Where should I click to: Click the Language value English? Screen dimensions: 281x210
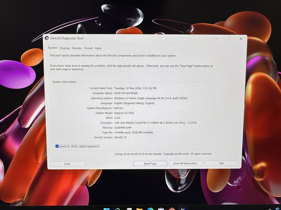pyautogui.click(x=134, y=103)
